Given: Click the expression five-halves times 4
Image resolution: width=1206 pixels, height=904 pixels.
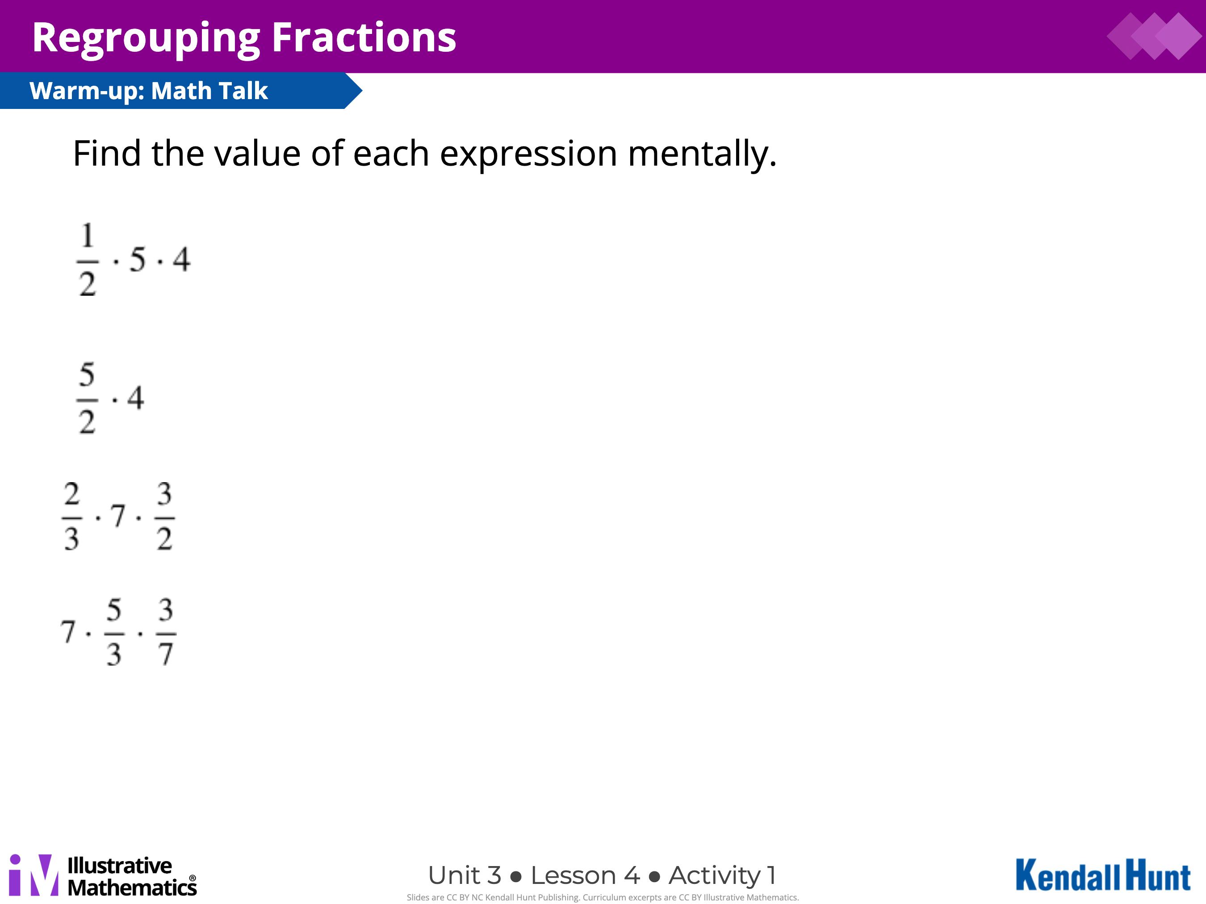Looking at the screenshot, I should tap(110, 398).
